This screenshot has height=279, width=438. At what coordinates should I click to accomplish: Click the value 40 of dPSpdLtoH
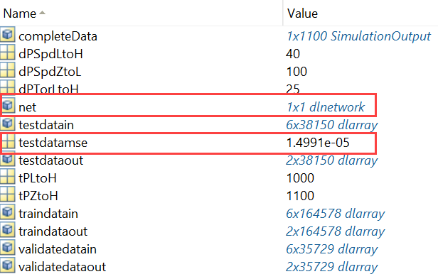tap(293, 54)
